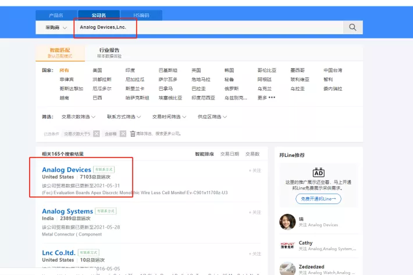The image size is (413, 275).
Task: Filter by country 乌克兰
Action: [265, 89]
